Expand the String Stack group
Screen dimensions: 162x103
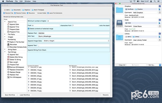(5, 49)
